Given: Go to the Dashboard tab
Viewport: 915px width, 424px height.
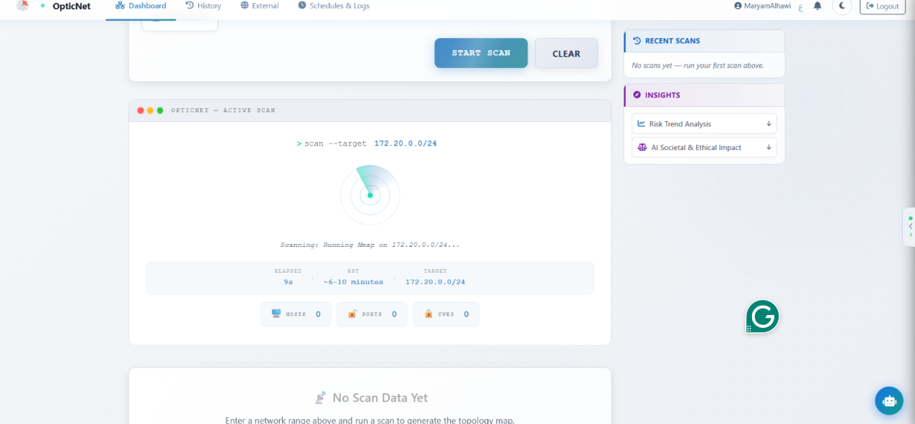Looking at the screenshot, I should (x=141, y=6).
